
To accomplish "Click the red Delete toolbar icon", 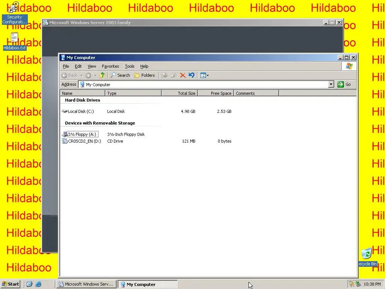I will tap(182, 75).
